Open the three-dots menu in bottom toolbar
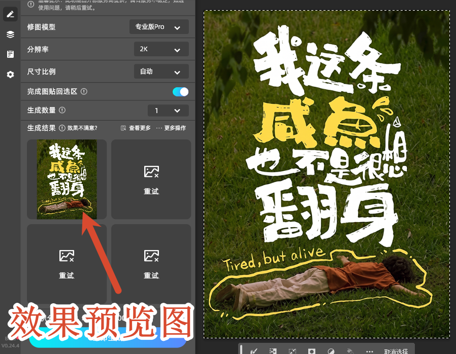Viewport: 456px width, 354px height. point(370,351)
